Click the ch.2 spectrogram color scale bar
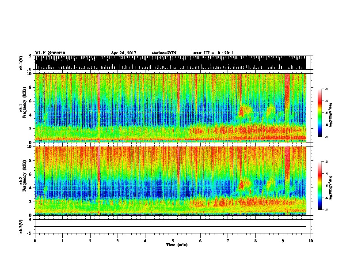 320,186
